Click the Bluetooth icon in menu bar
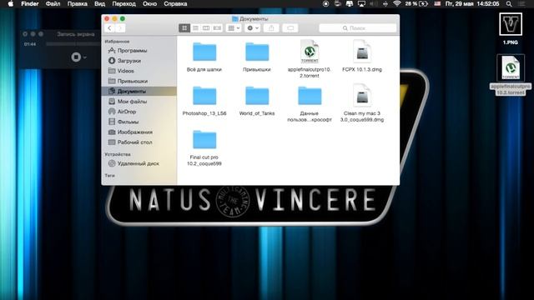 (385, 3)
